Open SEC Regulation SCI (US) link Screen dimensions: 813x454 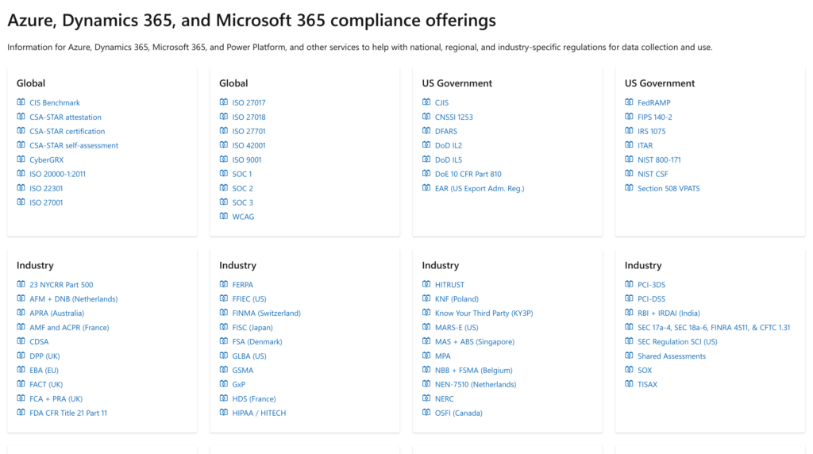pyautogui.click(x=678, y=341)
